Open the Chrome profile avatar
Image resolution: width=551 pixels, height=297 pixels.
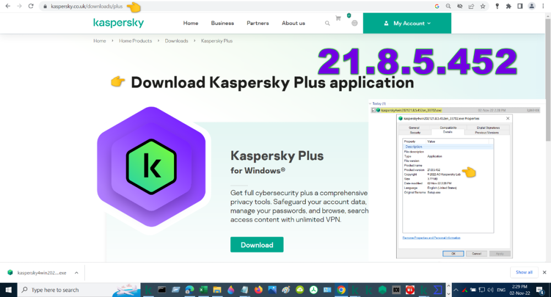point(532,6)
